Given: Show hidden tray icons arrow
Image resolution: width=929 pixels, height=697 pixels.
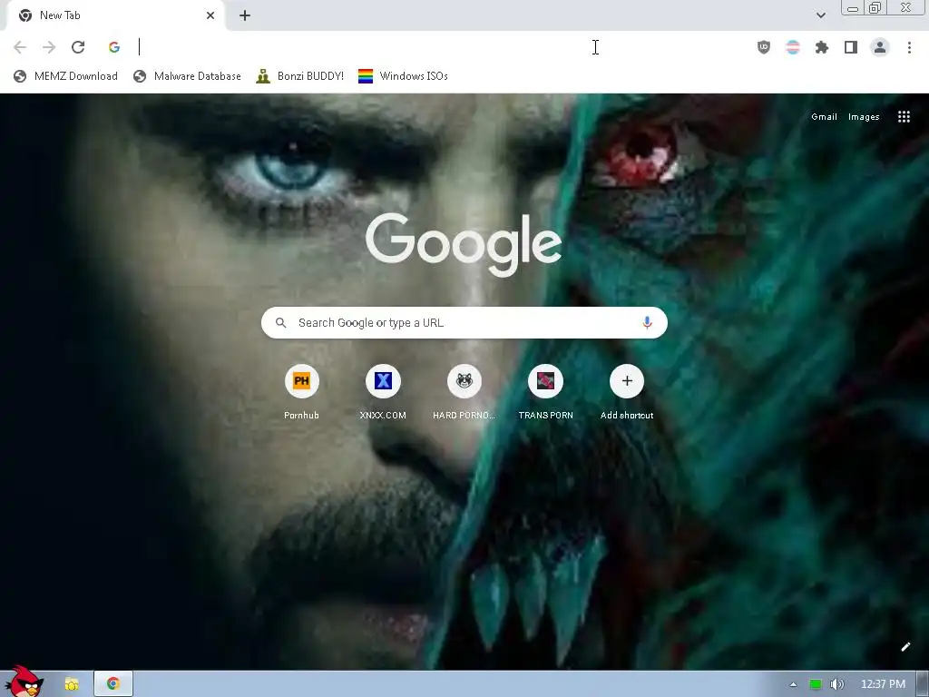Looking at the screenshot, I should pos(793,684).
